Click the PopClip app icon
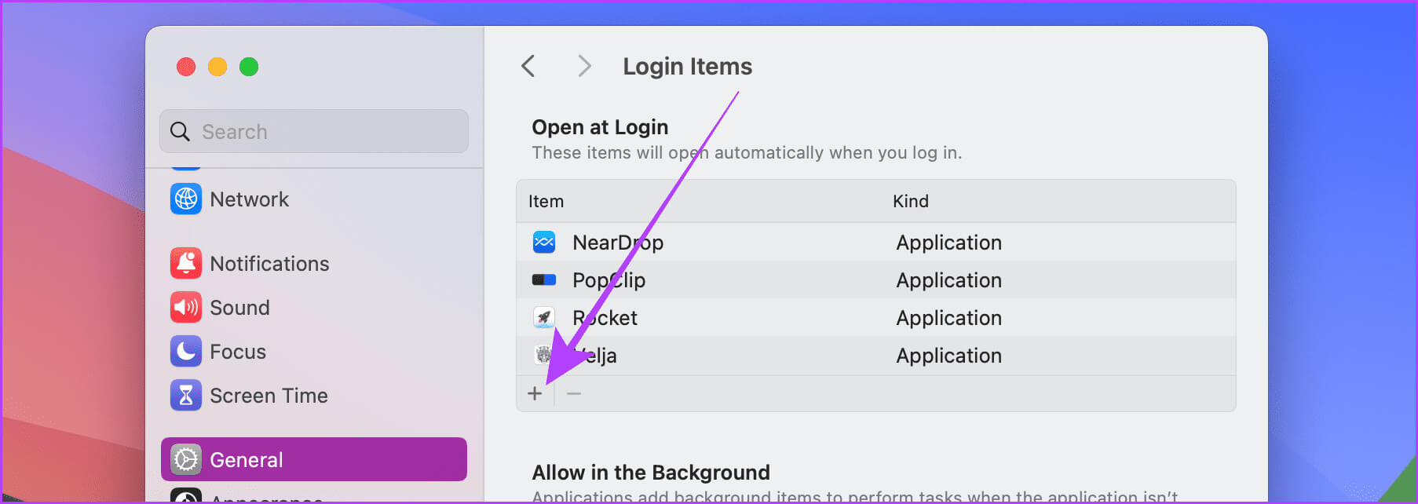The image size is (1418, 504). pyautogui.click(x=544, y=280)
